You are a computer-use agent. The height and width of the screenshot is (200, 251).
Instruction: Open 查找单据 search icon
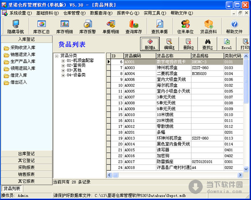click(x=160, y=27)
